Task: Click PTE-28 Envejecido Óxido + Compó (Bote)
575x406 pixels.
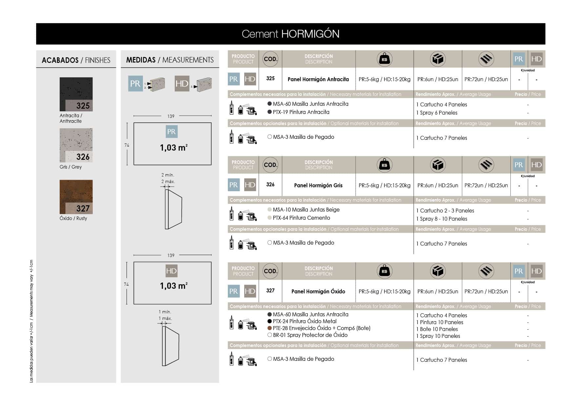Action: click(322, 328)
